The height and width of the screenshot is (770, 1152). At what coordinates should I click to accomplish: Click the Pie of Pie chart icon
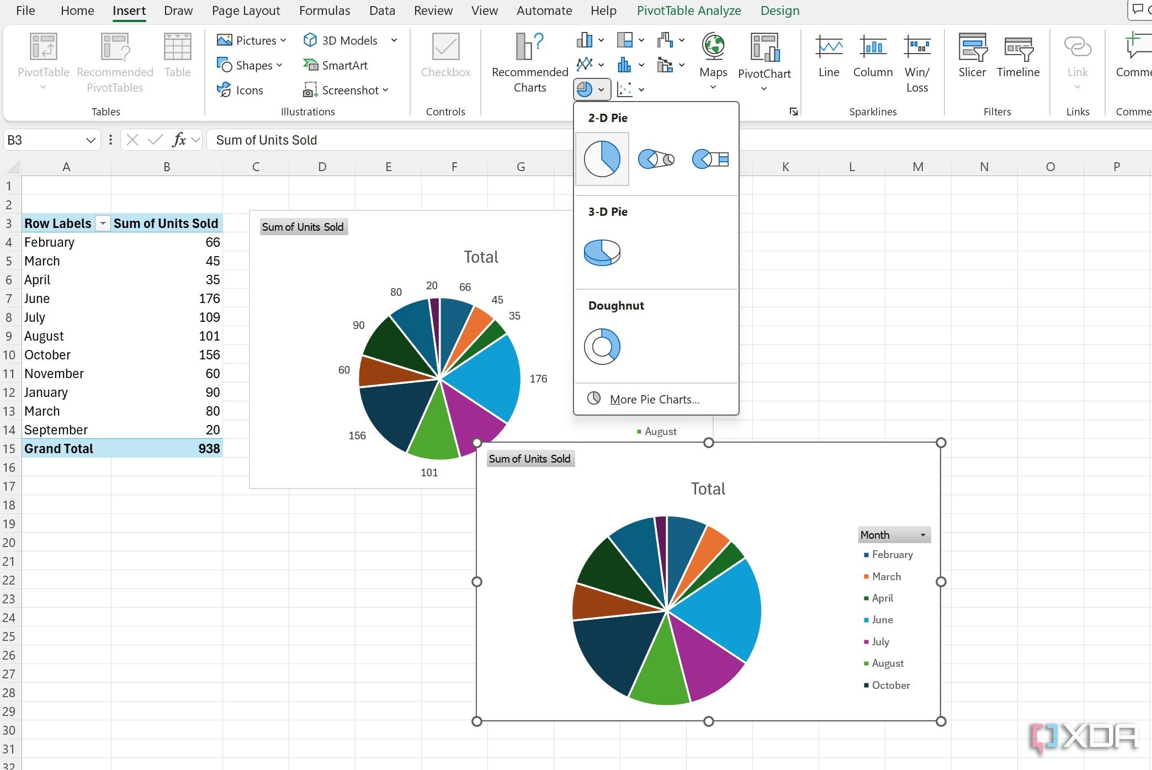tap(655, 158)
